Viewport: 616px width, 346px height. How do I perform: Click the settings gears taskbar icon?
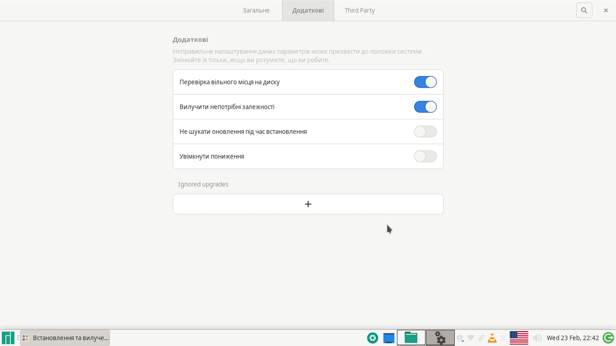tap(440, 338)
